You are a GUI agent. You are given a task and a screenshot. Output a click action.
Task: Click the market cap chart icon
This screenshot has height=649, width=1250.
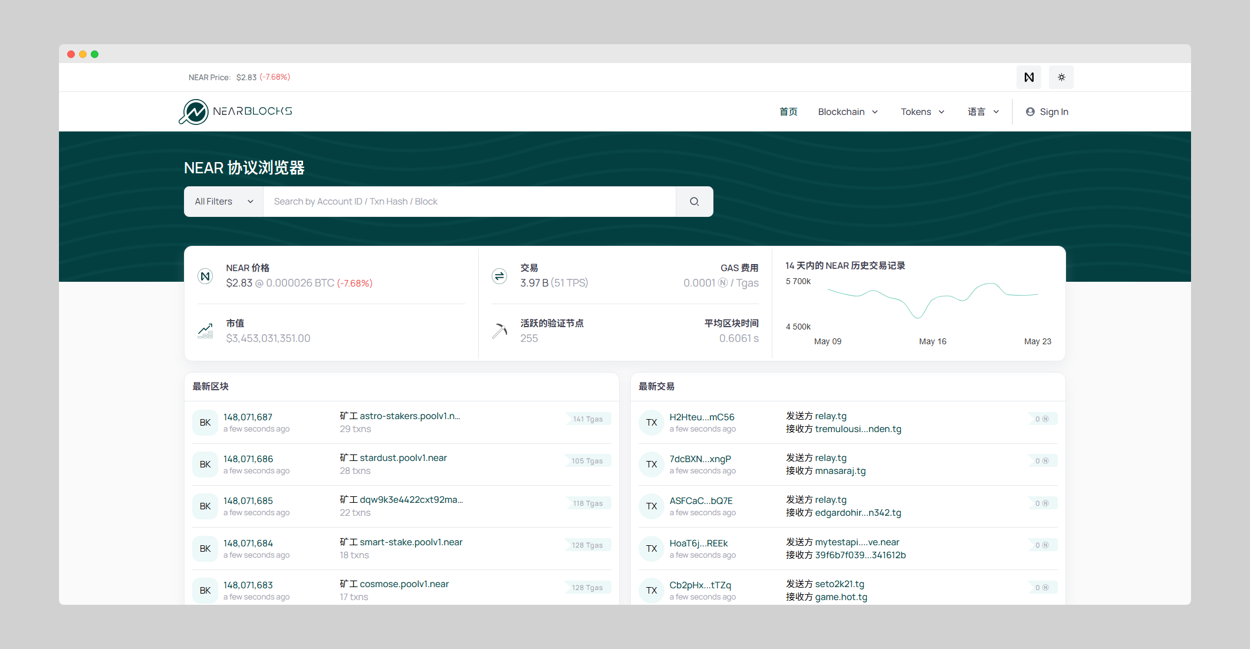[205, 331]
